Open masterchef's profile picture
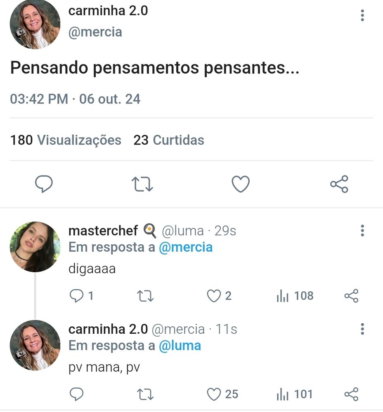The height and width of the screenshot is (412, 383). (x=35, y=247)
